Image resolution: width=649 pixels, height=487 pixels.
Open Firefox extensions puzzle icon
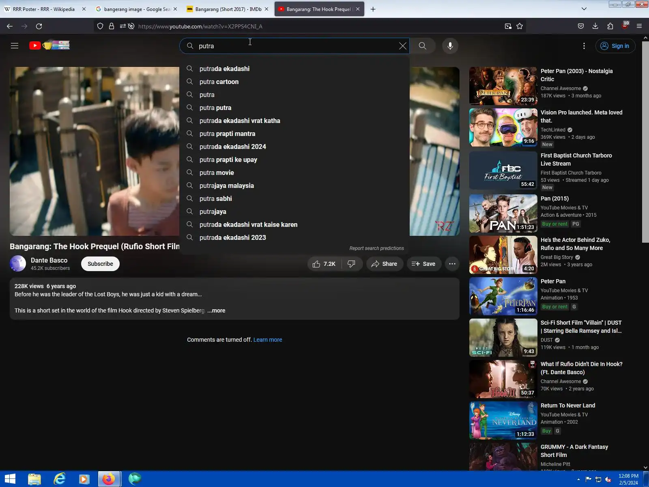(x=610, y=26)
